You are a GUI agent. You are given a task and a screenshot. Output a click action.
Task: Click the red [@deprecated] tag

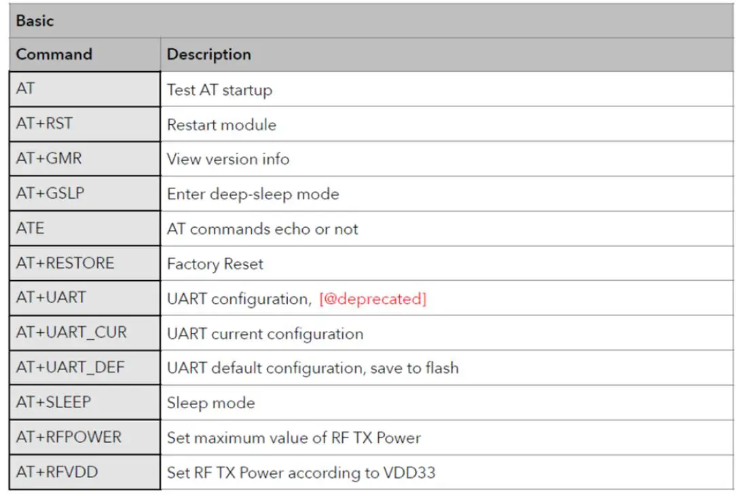coord(373,299)
